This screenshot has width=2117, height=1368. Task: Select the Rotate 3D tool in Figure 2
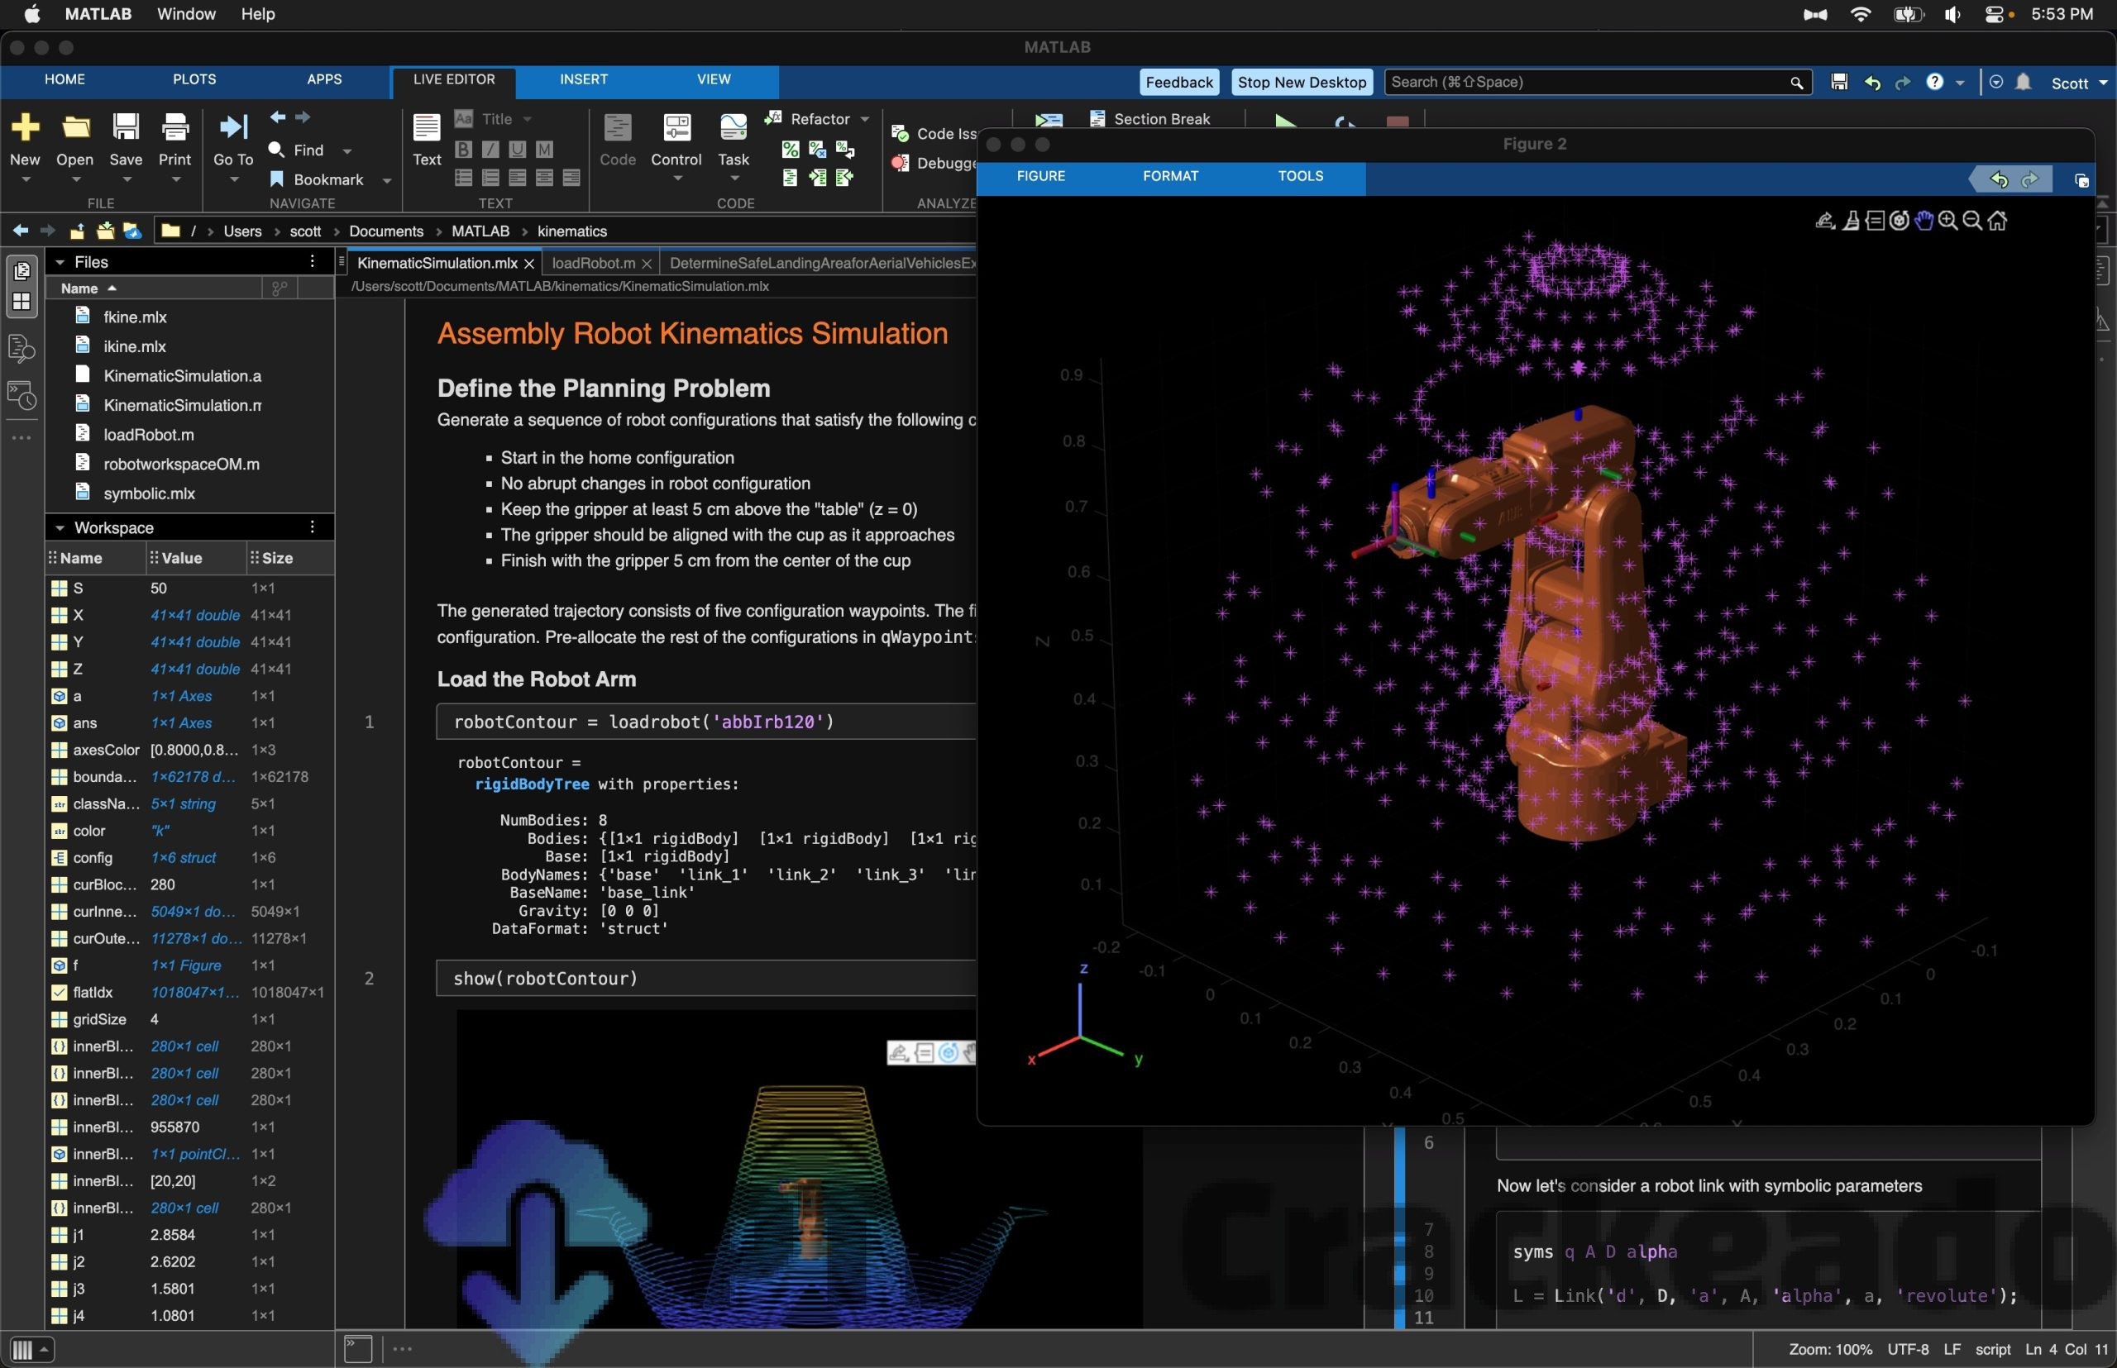1900,221
